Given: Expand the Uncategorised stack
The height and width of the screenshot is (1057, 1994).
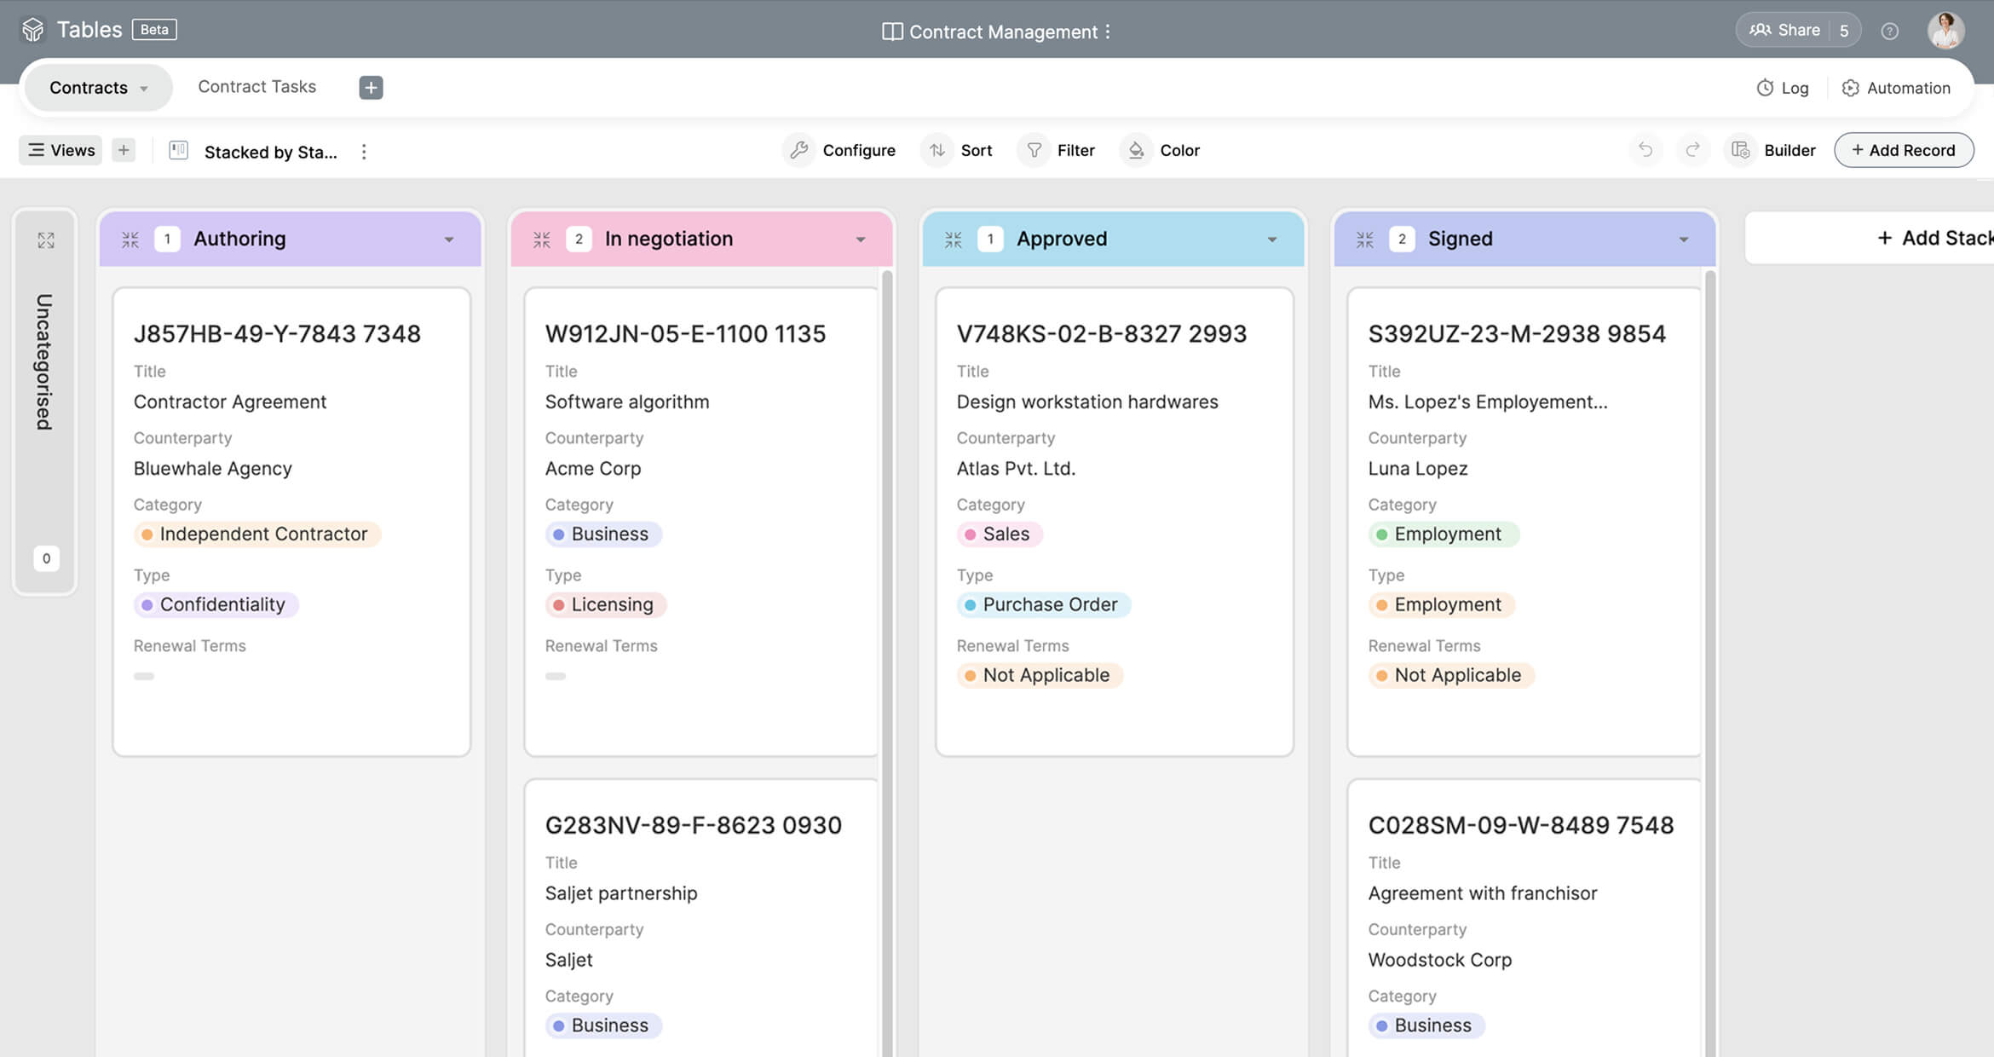Looking at the screenshot, I should point(46,240).
